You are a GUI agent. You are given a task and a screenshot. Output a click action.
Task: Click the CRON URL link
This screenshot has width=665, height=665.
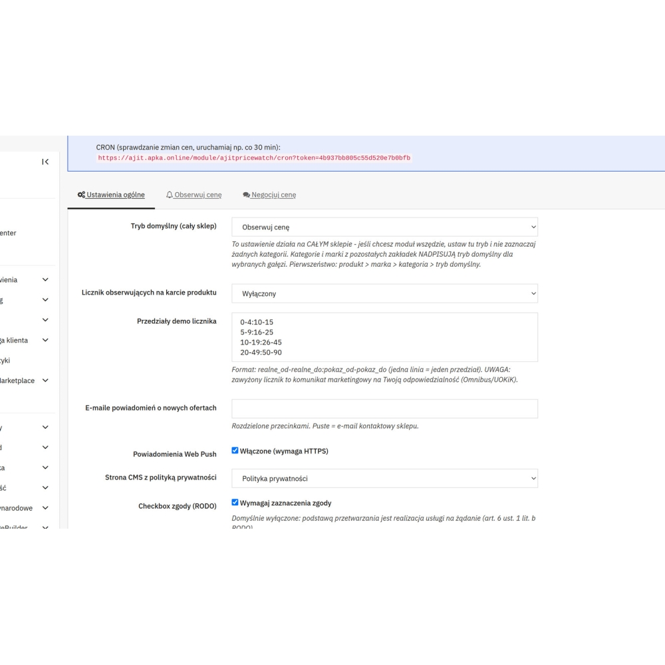(x=254, y=158)
